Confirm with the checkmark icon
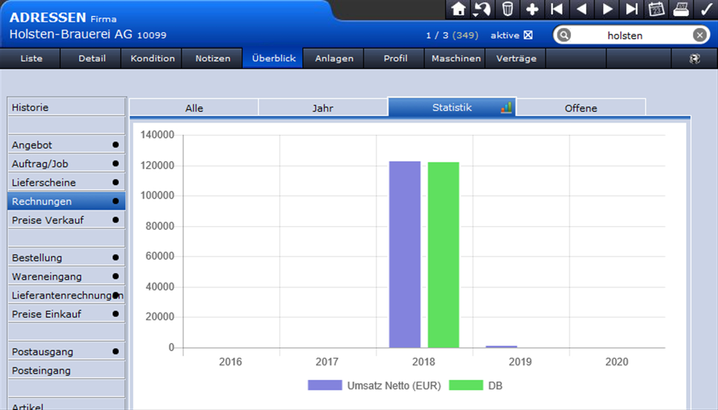718x410 pixels. 706,9
